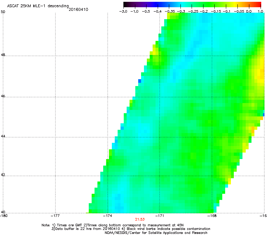Pick the cyan section of the color scale
This screenshot has width=267, height=235.
tap(183, 4)
